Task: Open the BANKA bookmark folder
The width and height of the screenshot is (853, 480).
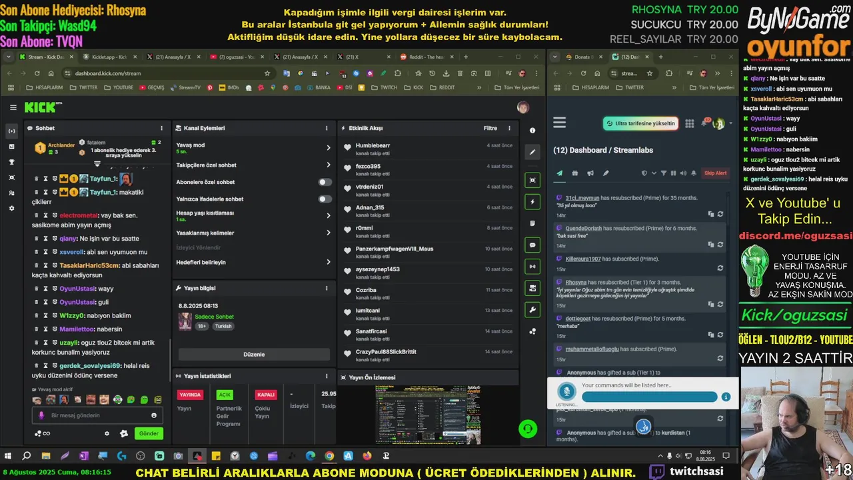Action: tap(319, 87)
